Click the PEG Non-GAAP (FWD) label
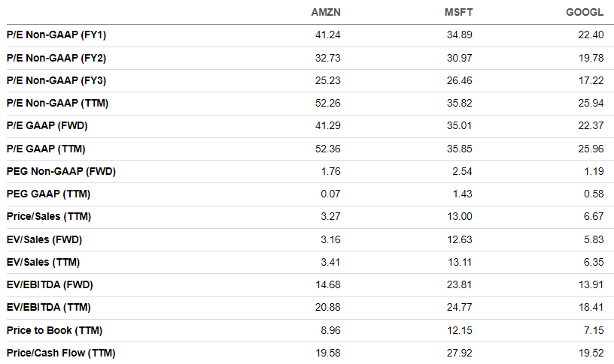This screenshot has height=364, width=614. pyautogui.click(x=61, y=171)
